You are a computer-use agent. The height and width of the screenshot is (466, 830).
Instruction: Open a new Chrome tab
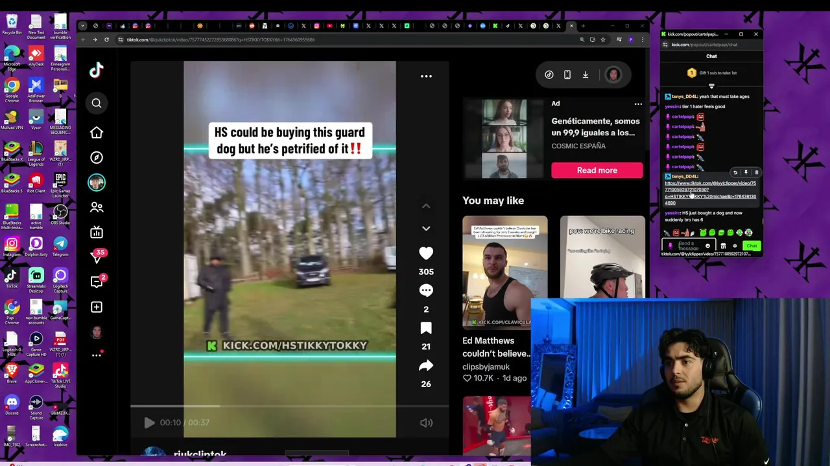point(584,26)
